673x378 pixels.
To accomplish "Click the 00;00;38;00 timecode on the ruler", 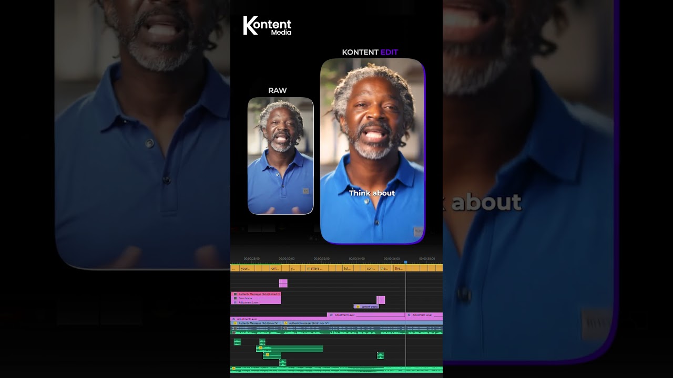I will 427,259.
